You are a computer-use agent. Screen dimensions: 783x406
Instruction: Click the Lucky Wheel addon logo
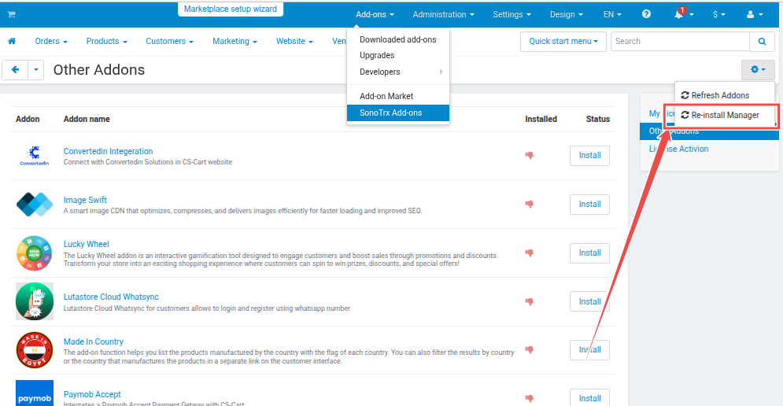tap(35, 253)
